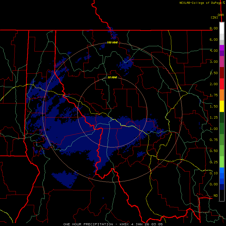Select the 3.00 legend value

point(214,62)
